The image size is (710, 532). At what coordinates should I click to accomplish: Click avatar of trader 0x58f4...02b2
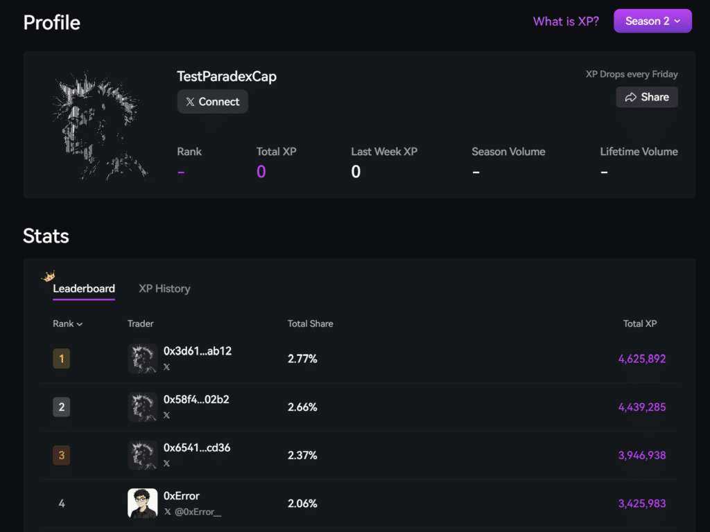[143, 407]
